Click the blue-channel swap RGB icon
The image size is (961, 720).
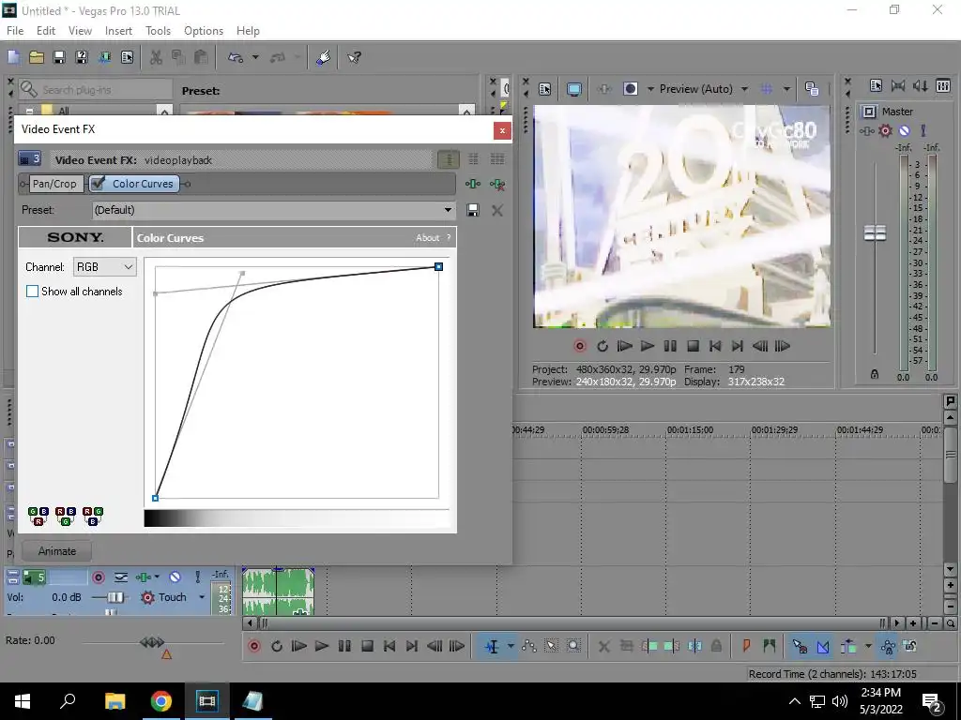[93, 517]
